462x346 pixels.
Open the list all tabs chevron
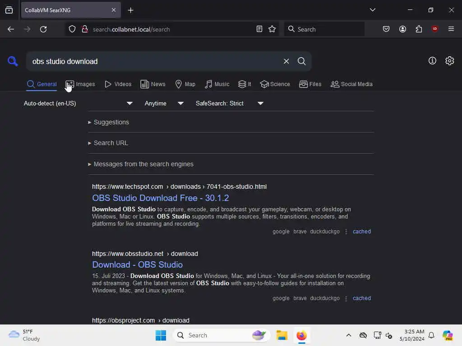pos(372,10)
